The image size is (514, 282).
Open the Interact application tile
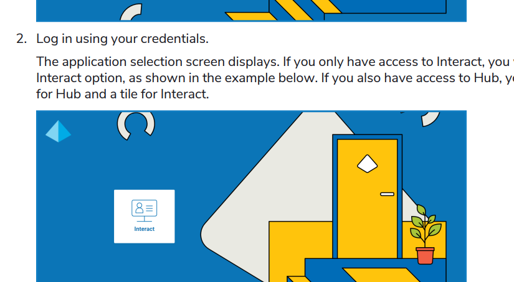pyautogui.click(x=144, y=216)
